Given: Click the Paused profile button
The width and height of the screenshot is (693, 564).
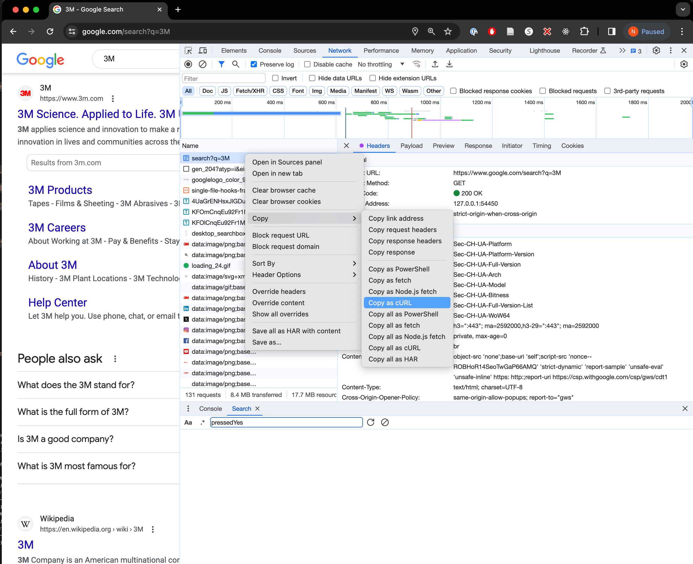Looking at the screenshot, I should (x=646, y=31).
